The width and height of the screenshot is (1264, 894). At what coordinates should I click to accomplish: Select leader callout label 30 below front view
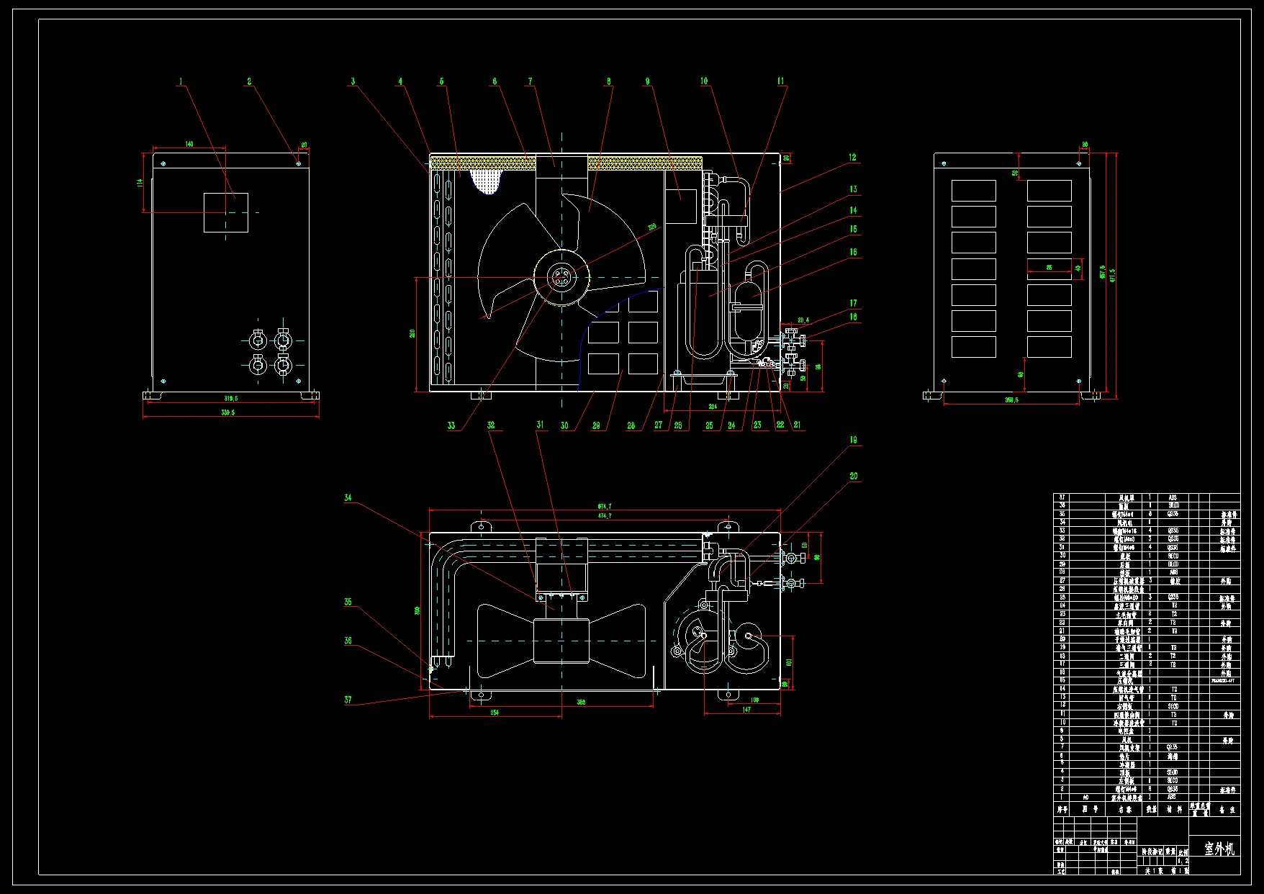click(x=564, y=426)
